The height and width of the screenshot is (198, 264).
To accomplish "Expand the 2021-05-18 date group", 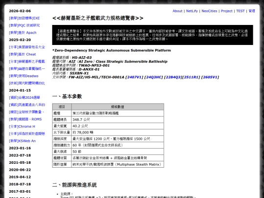I will click(20, 162).
